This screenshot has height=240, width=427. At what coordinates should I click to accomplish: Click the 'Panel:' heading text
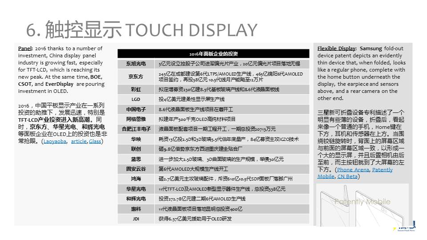[25, 48]
